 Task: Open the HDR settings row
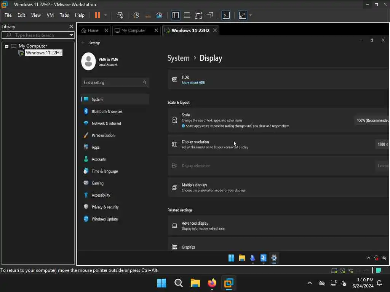[278, 79]
